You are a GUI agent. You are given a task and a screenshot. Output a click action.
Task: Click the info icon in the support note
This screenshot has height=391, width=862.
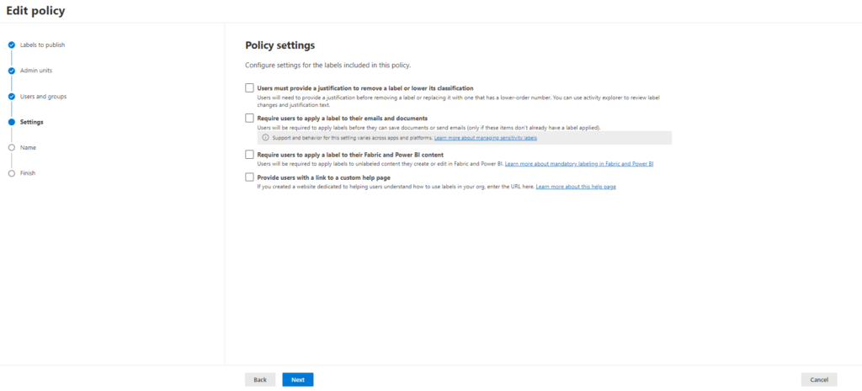265,138
